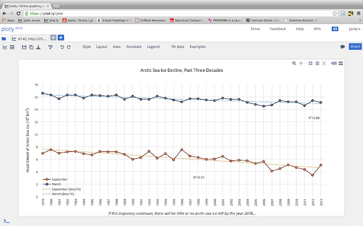Open the Legend menu
The width and height of the screenshot is (363, 226).
pyautogui.click(x=153, y=46)
